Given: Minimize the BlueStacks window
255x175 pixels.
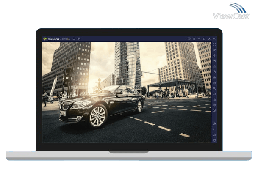Looking at the screenshot, I should click(x=199, y=39).
